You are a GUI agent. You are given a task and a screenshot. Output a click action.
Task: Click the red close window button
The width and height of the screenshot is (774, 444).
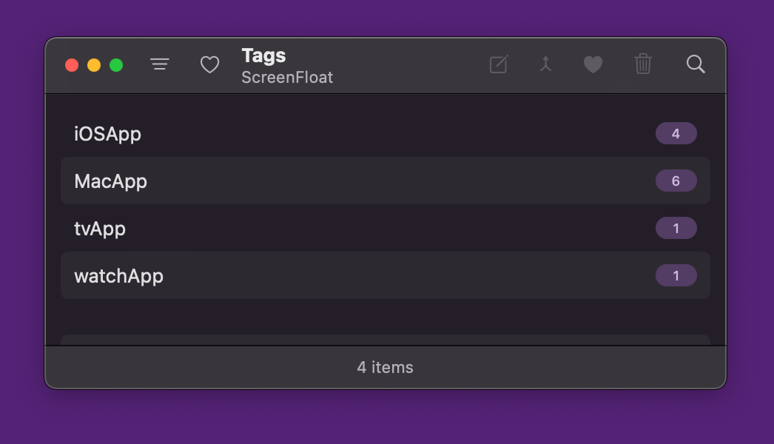point(72,65)
